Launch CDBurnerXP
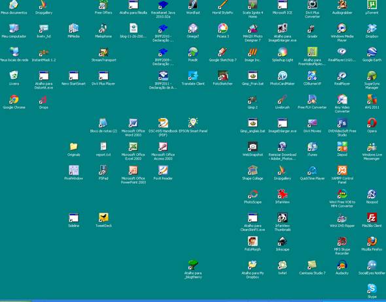Image resolution: width=386 pixels, height=302 pixels. click(x=312, y=76)
